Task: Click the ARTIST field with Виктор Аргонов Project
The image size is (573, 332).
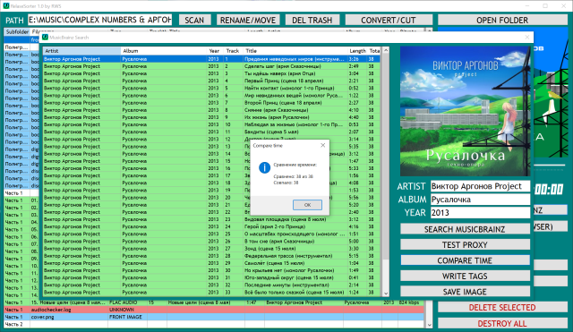Action: pos(480,186)
